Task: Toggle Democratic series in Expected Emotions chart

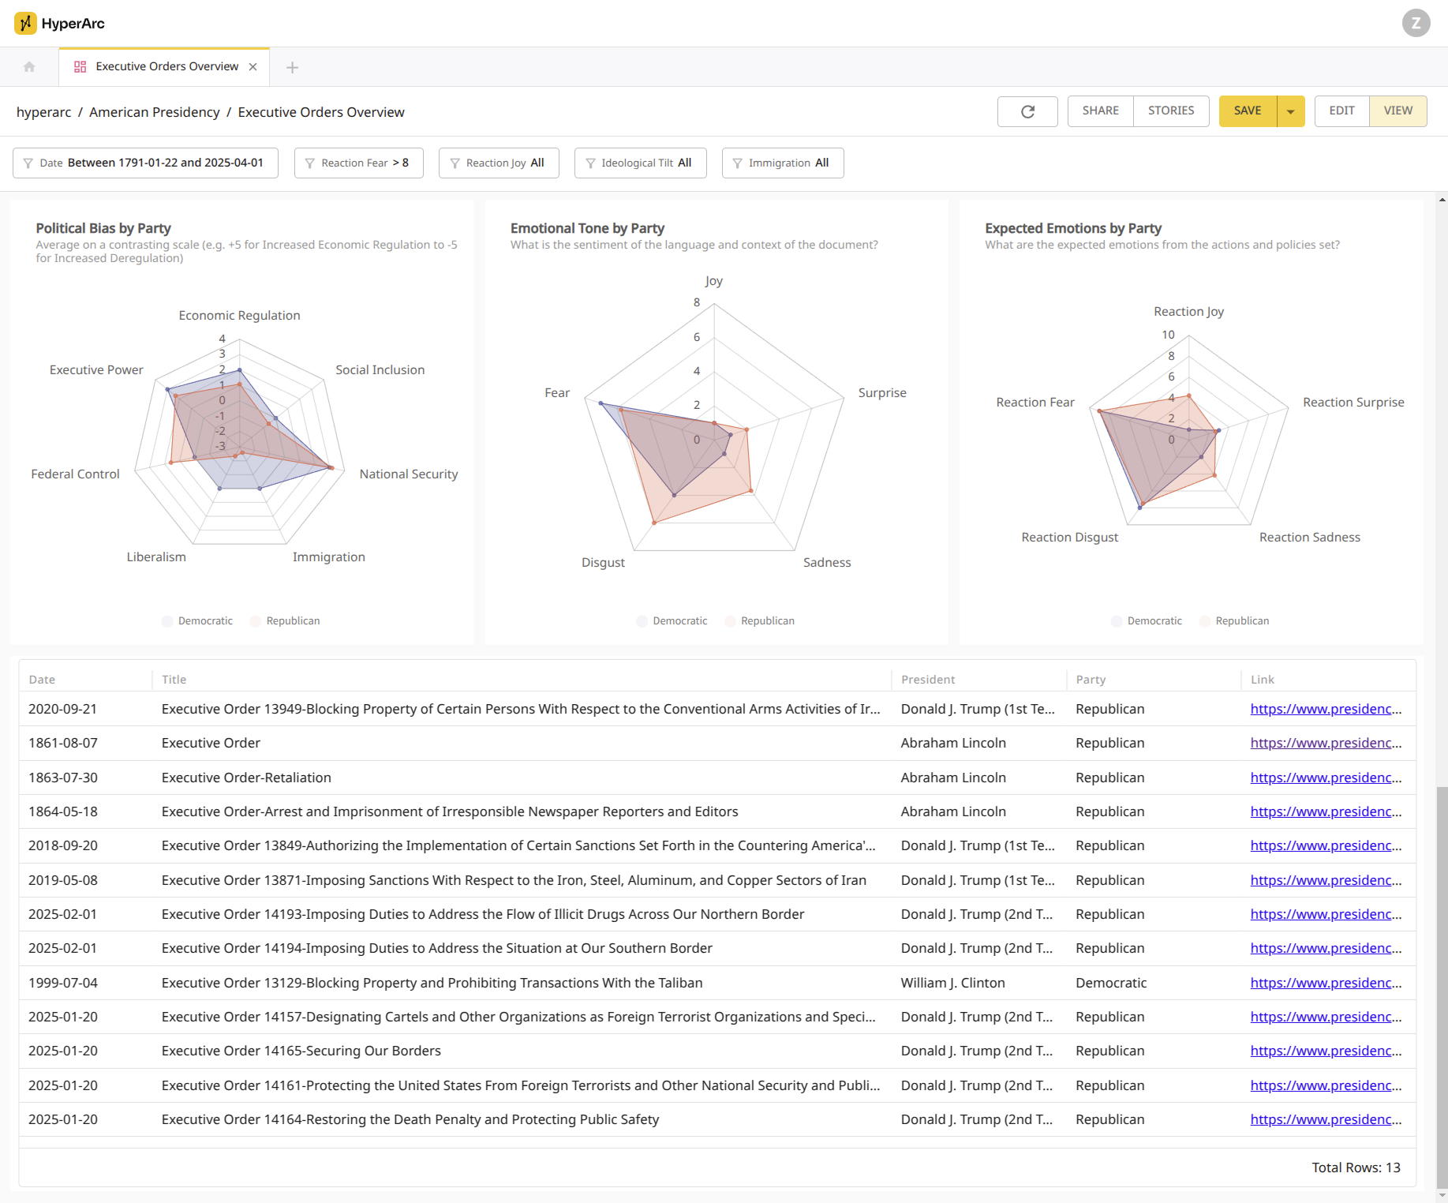Action: 1147,621
